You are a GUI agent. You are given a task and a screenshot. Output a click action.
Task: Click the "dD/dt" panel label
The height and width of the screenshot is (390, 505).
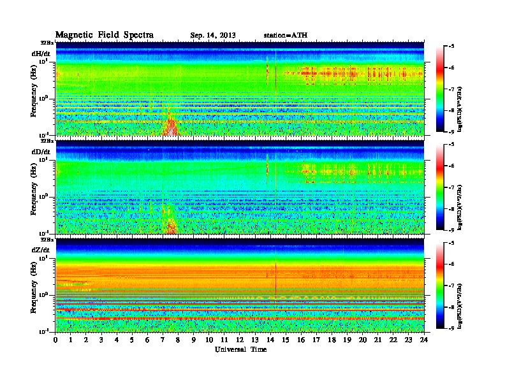(41, 152)
